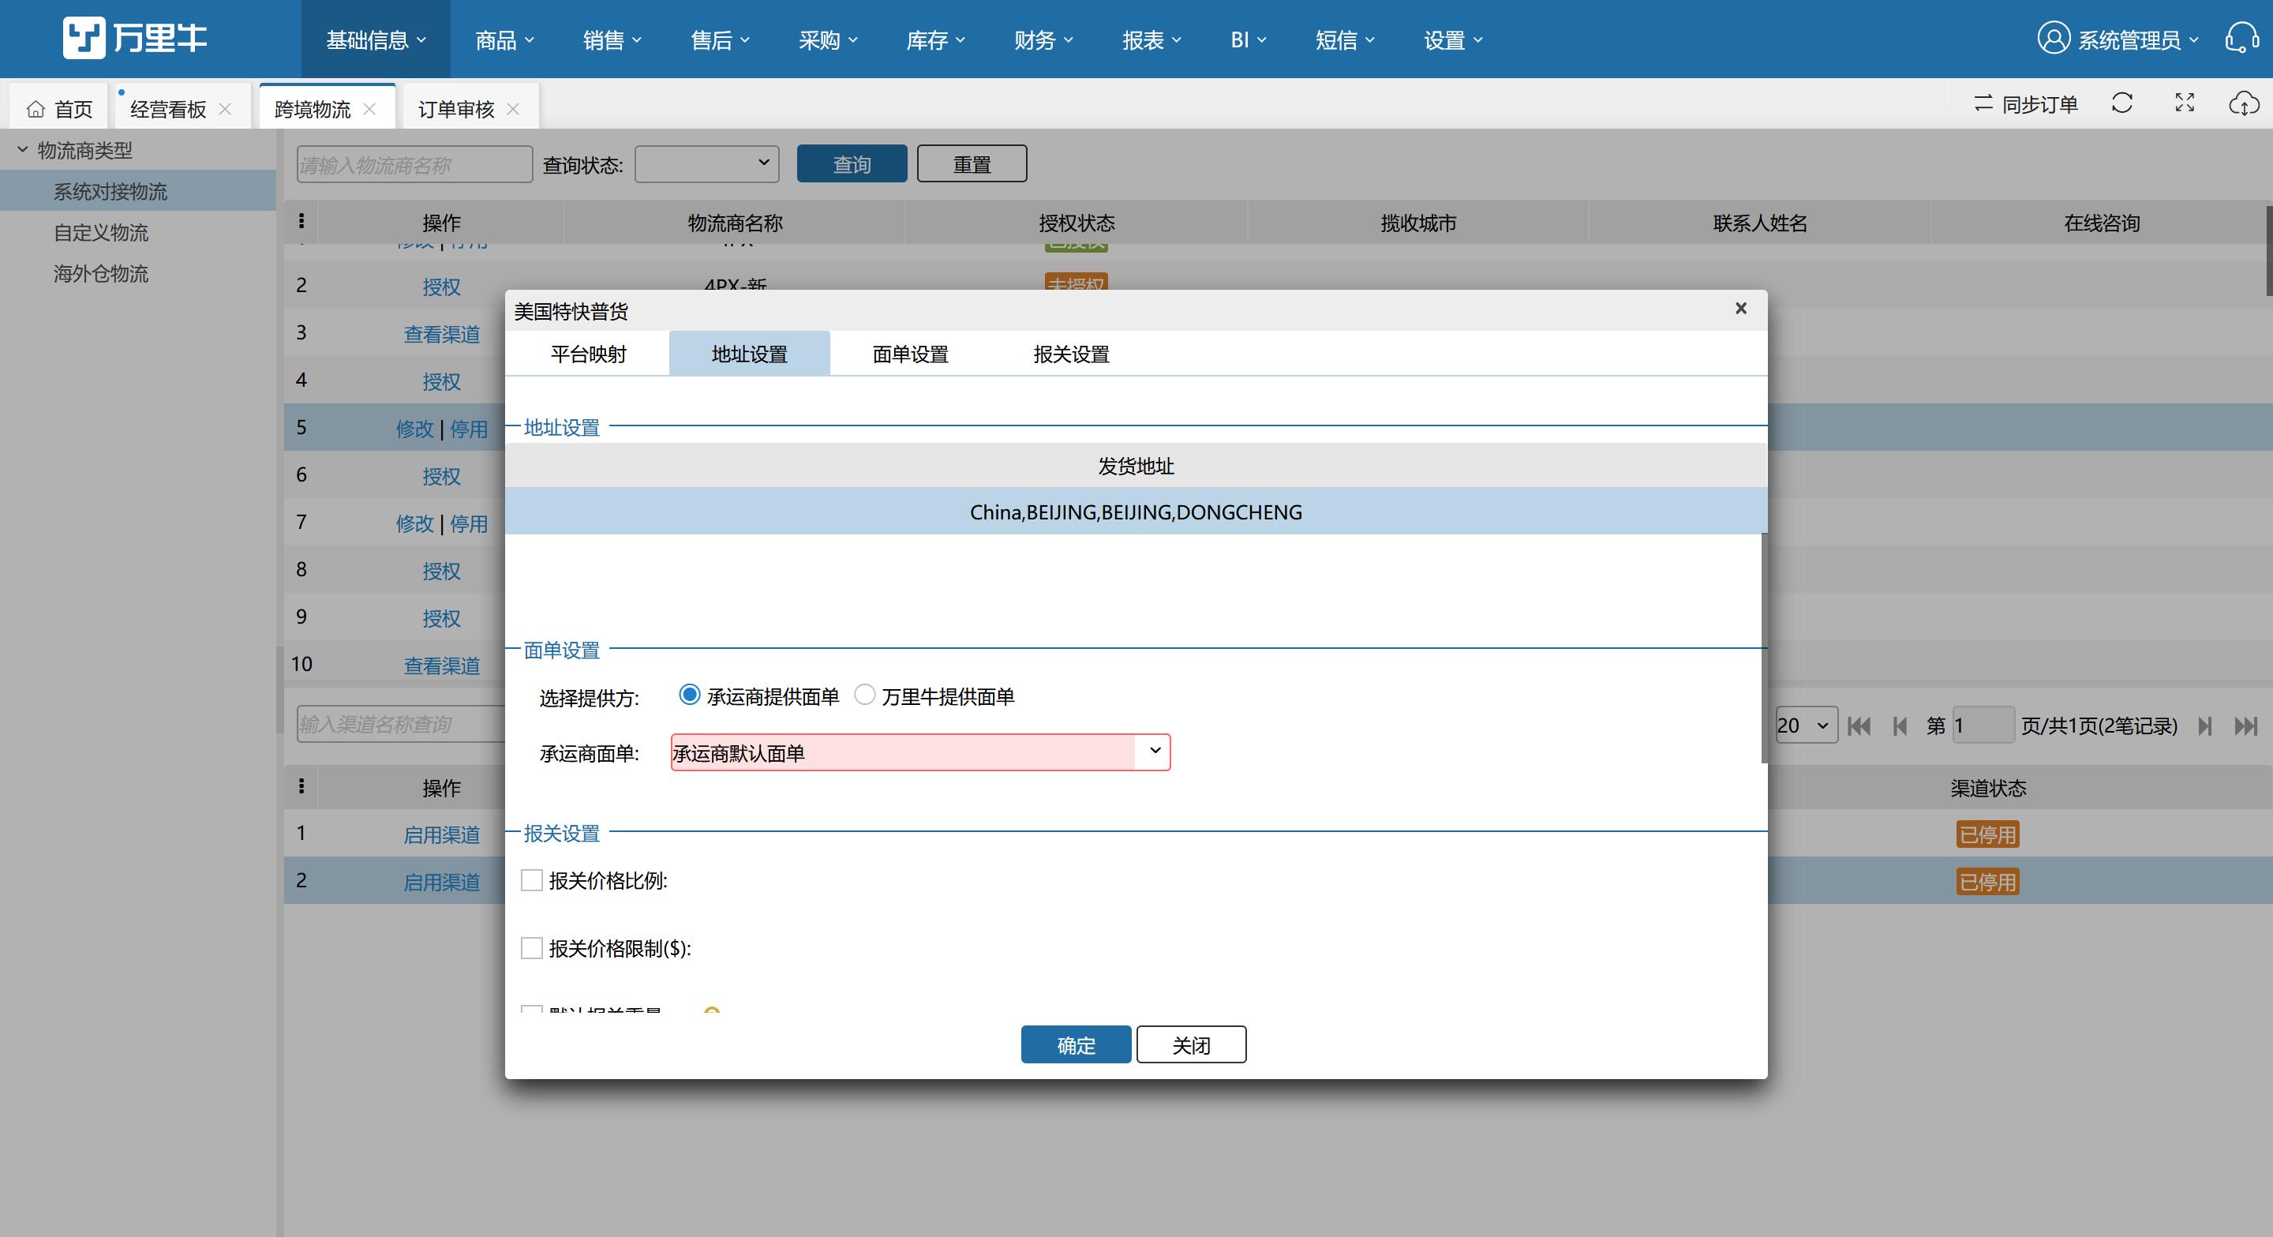Click 关闭 button in dialog
This screenshot has width=2273, height=1237.
(1191, 1044)
